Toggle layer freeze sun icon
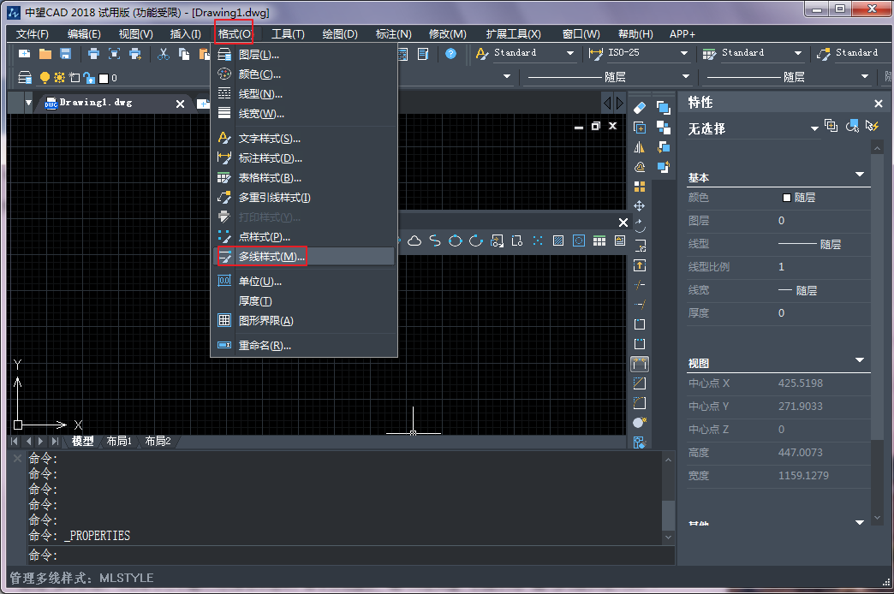Screen dimensions: 894x594 click(59, 78)
